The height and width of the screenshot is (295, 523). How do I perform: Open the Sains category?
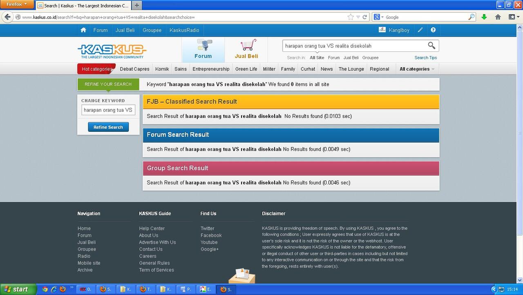181,69
